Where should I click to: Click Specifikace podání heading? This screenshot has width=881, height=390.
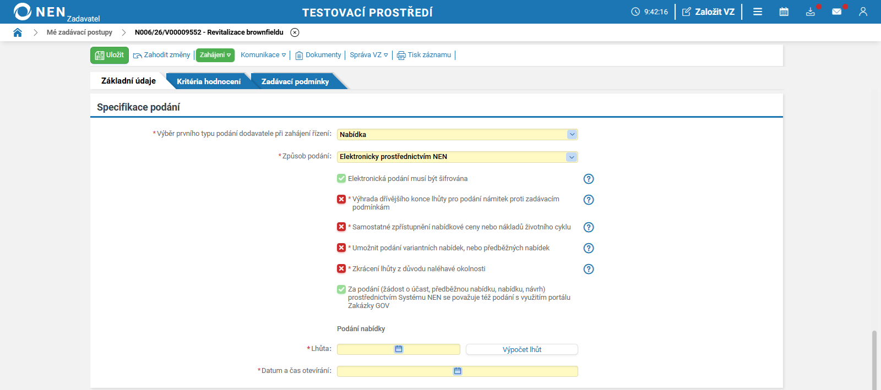tap(138, 107)
